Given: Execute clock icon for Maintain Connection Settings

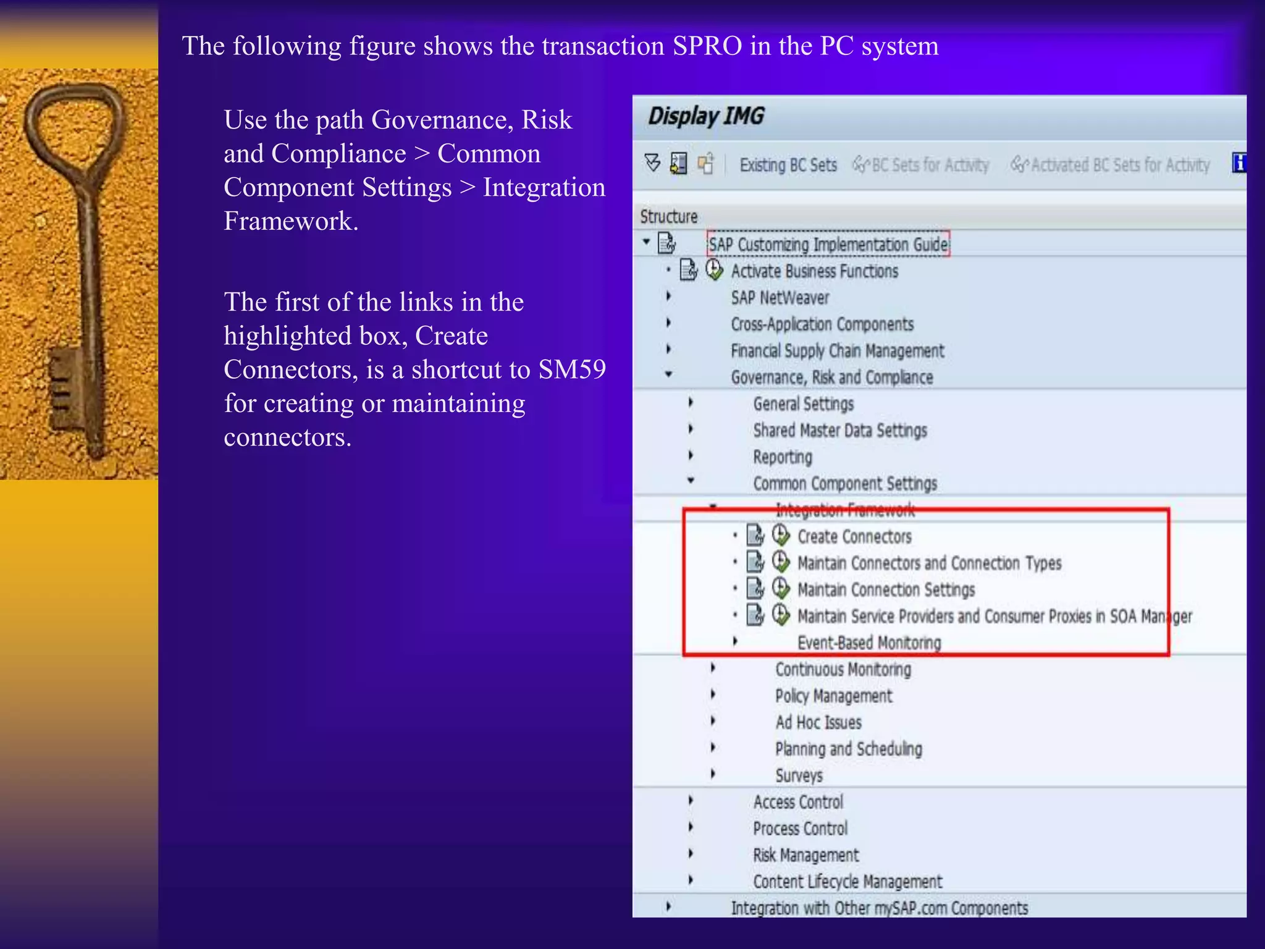Looking at the screenshot, I should 781,588.
